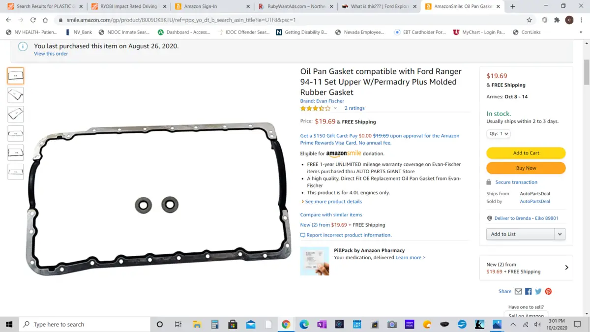Switch to the Amazon Sign-In tab
The height and width of the screenshot is (332, 590).
pos(213,6)
